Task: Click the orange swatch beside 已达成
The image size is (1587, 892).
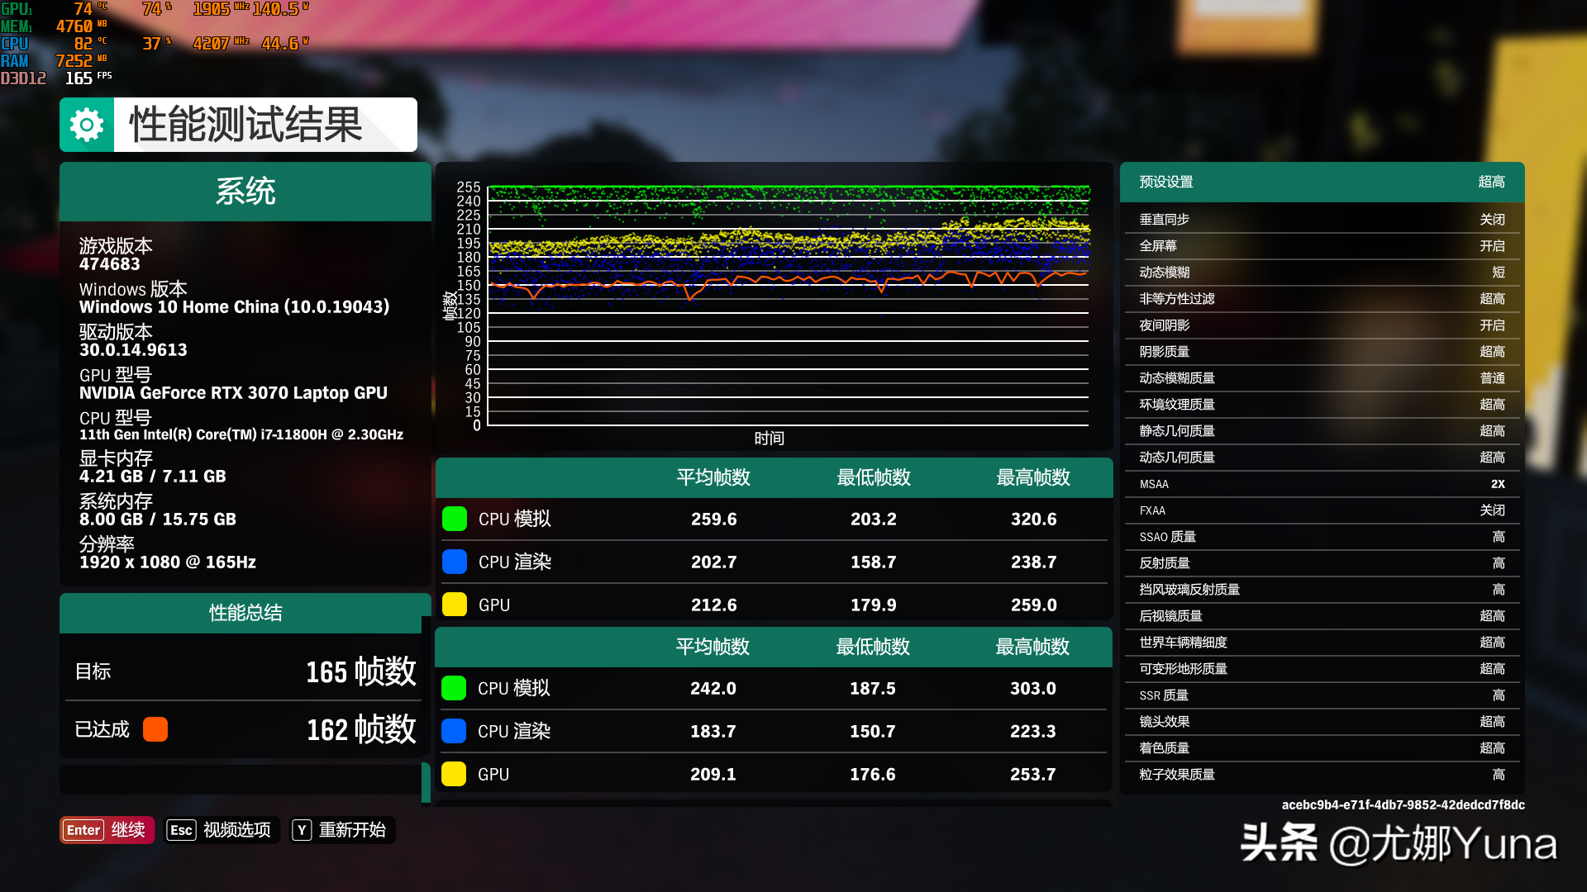Action: [155, 729]
